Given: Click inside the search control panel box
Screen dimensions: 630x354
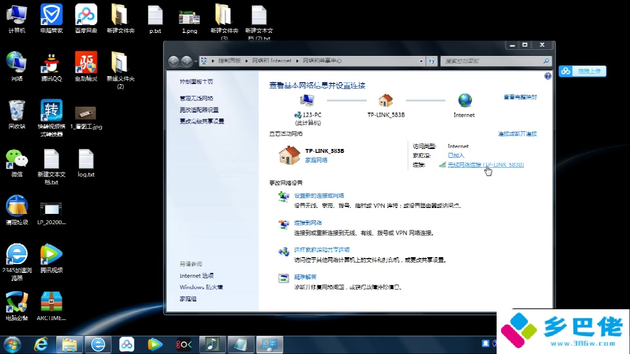Looking at the screenshot, I should (x=492, y=60).
